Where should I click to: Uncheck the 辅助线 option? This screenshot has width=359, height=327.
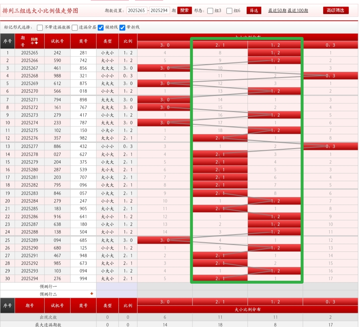[101, 28]
